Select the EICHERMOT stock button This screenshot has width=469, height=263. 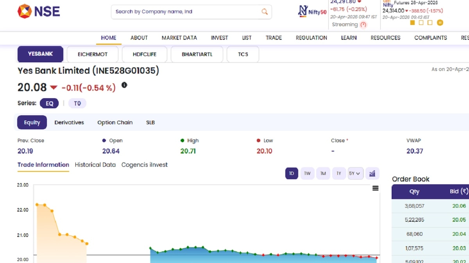tap(93, 54)
